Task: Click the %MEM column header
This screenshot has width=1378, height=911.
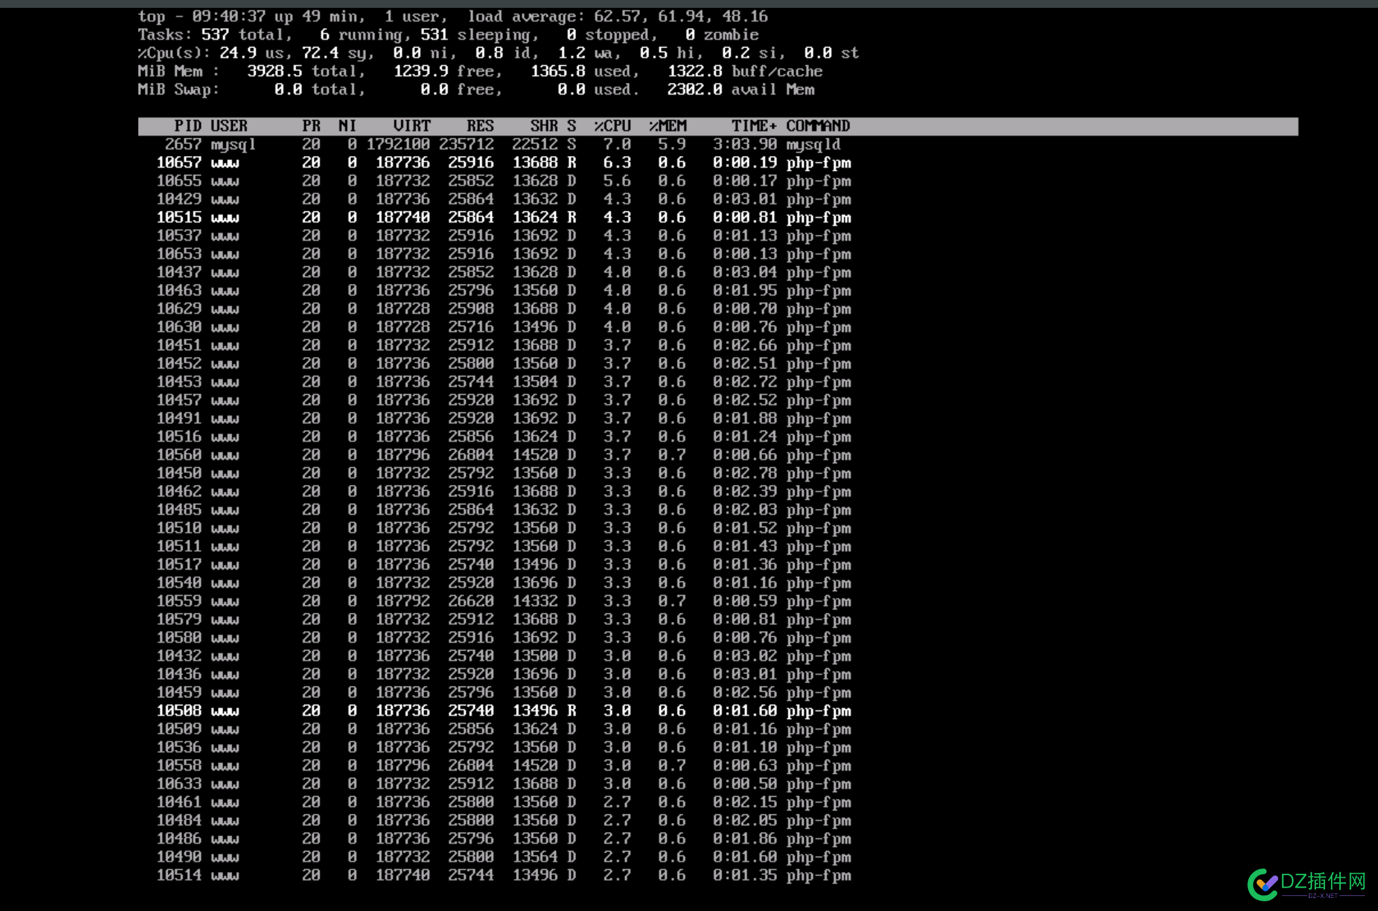Action: coord(667,126)
